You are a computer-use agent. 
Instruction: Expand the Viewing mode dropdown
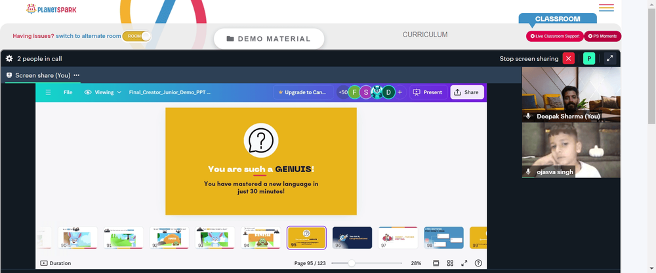[x=104, y=92]
